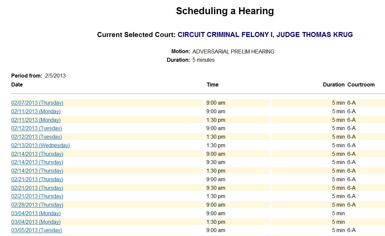
Task: Choose 02/14/2013 Thursday 9:00 am slot
Action: pyautogui.click(x=37, y=154)
